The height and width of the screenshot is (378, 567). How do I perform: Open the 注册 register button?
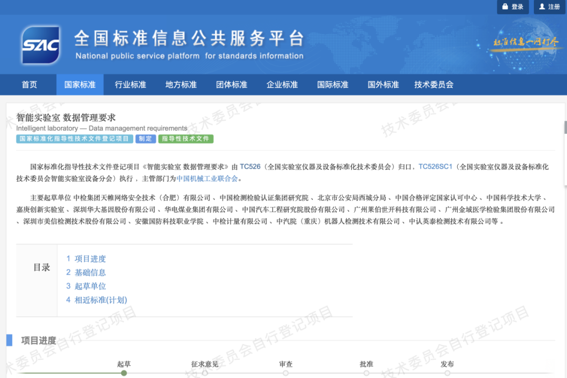pyautogui.click(x=550, y=7)
